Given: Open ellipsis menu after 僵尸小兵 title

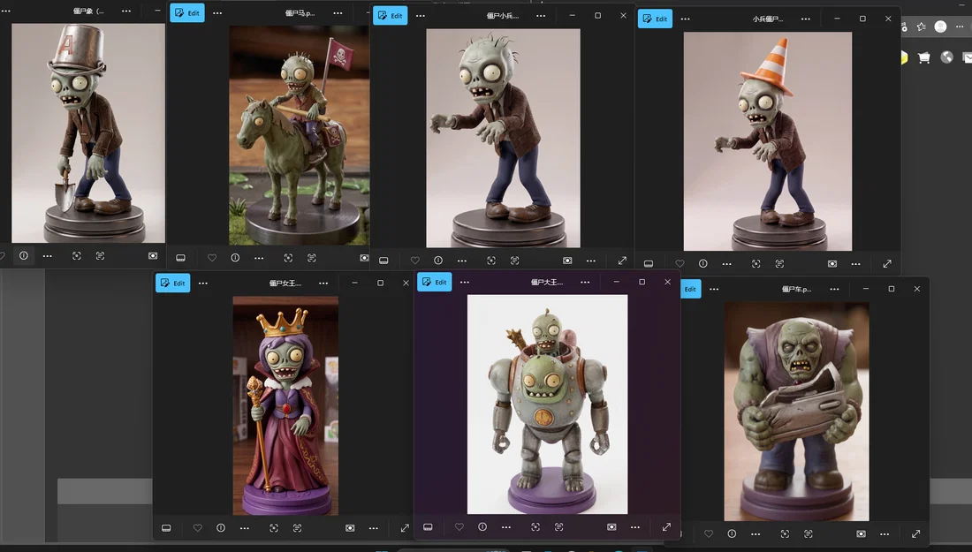Looking at the screenshot, I should (541, 16).
